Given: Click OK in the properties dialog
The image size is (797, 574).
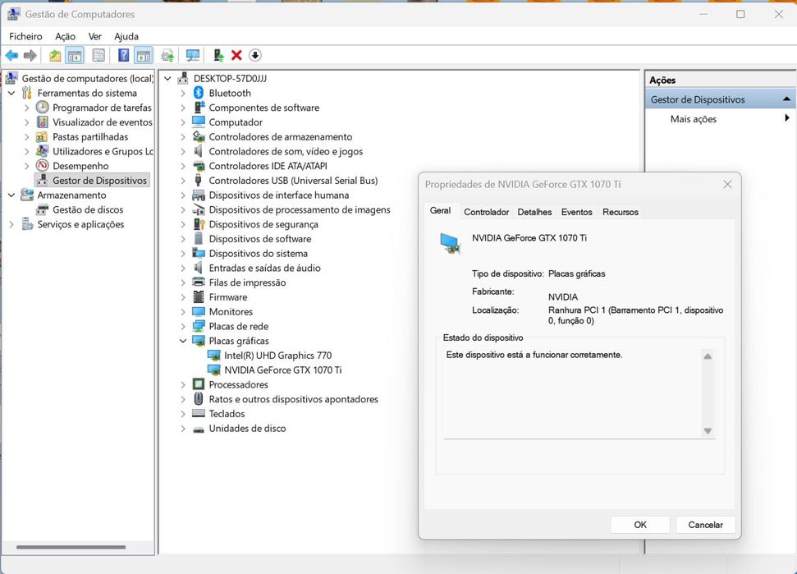Looking at the screenshot, I should coord(640,525).
